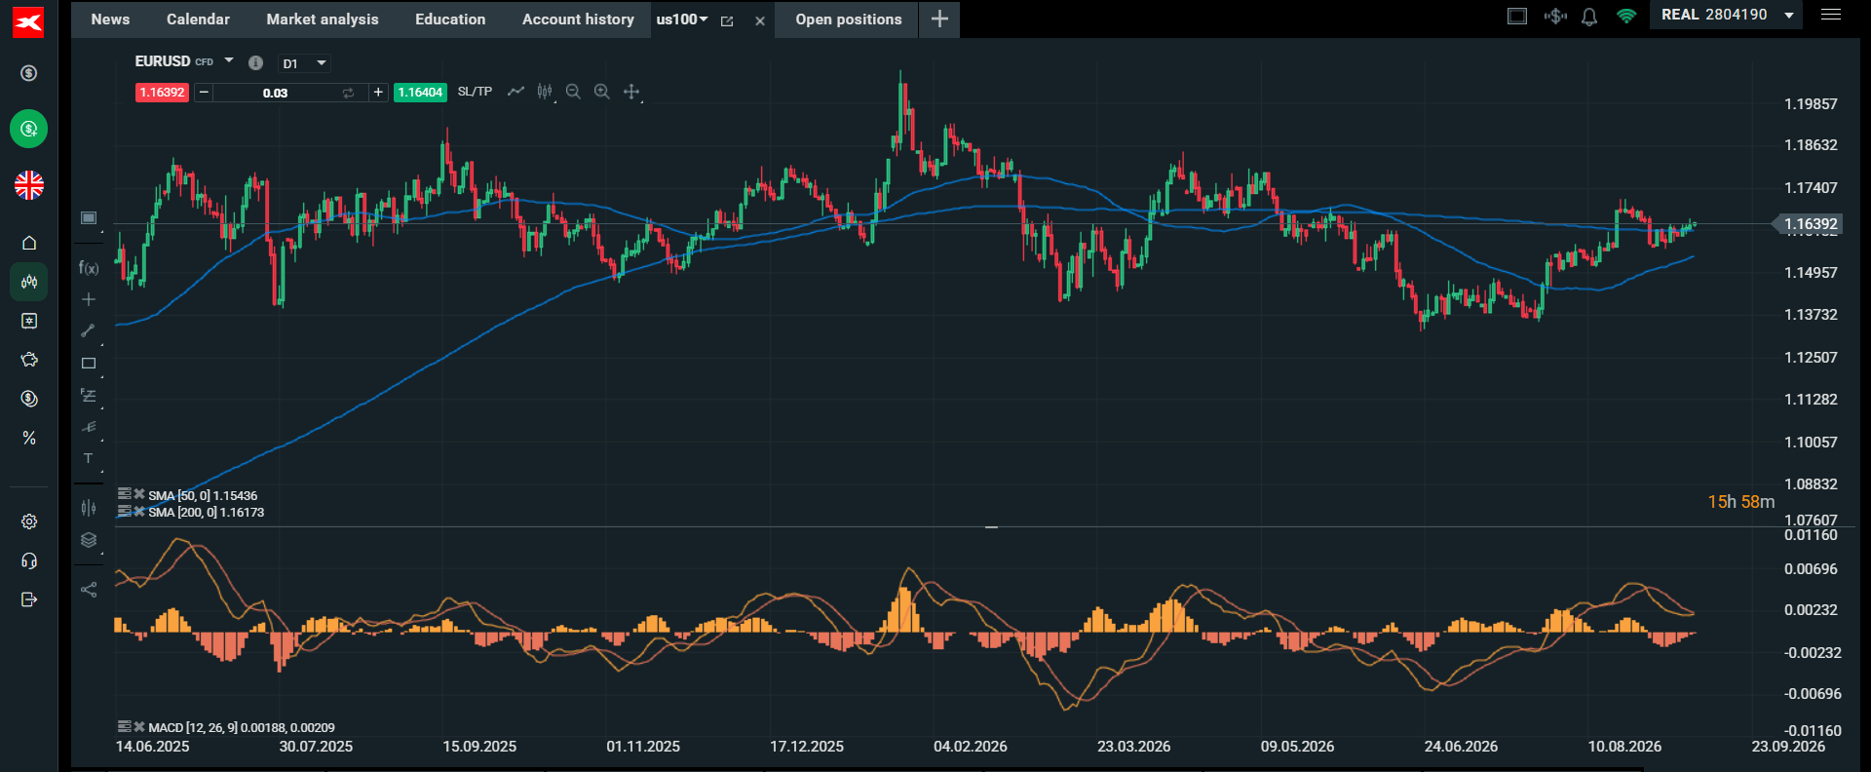
Task: Zoom in the chart with magnifier plus
Action: click(602, 92)
